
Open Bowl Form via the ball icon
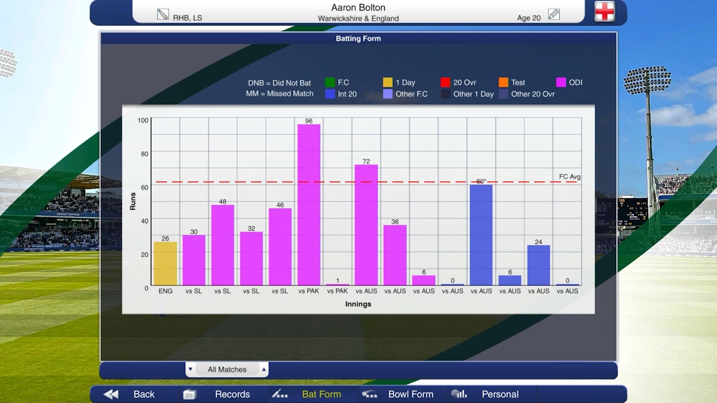click(370, 394)
